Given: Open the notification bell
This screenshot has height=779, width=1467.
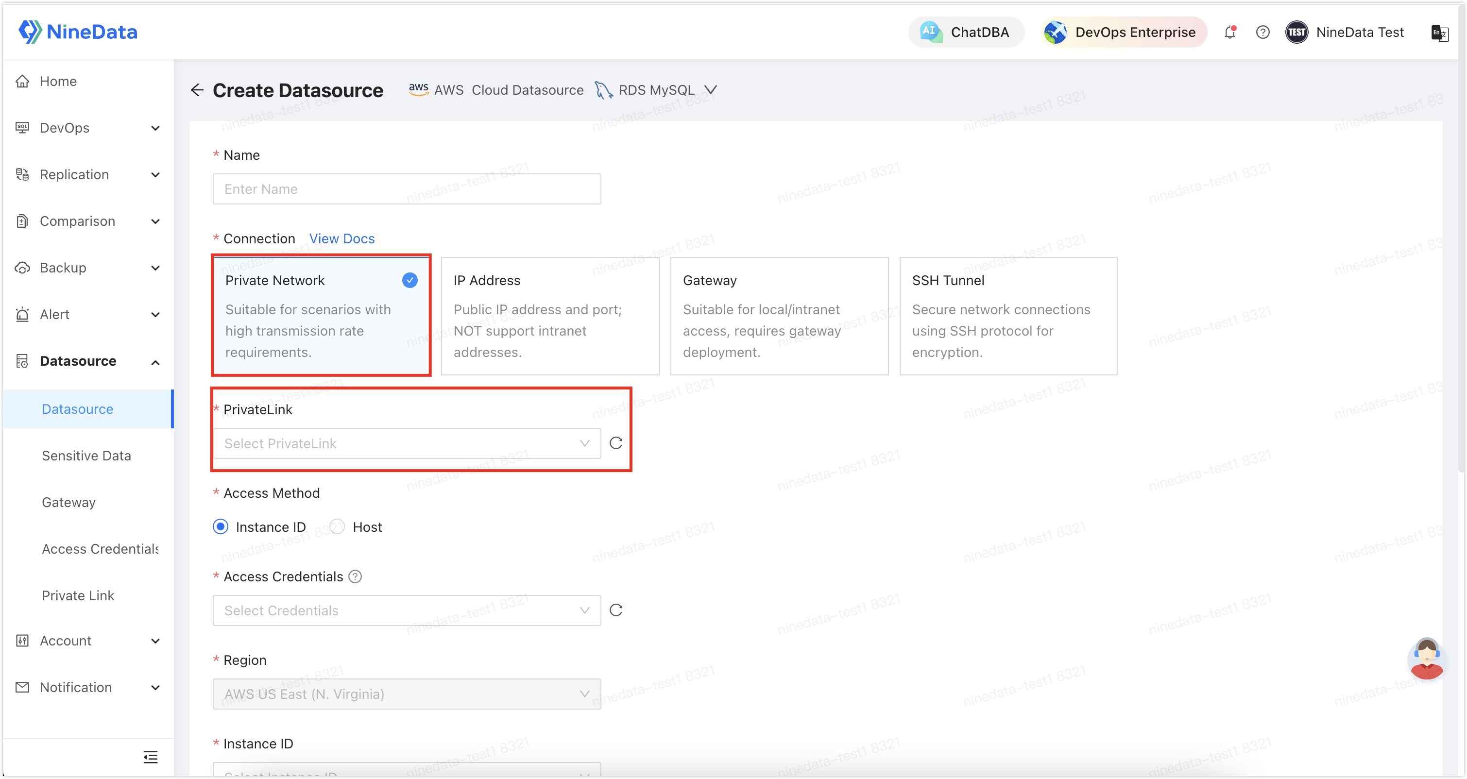Looking at the screenshot, I should click(x=1230, y=32).
